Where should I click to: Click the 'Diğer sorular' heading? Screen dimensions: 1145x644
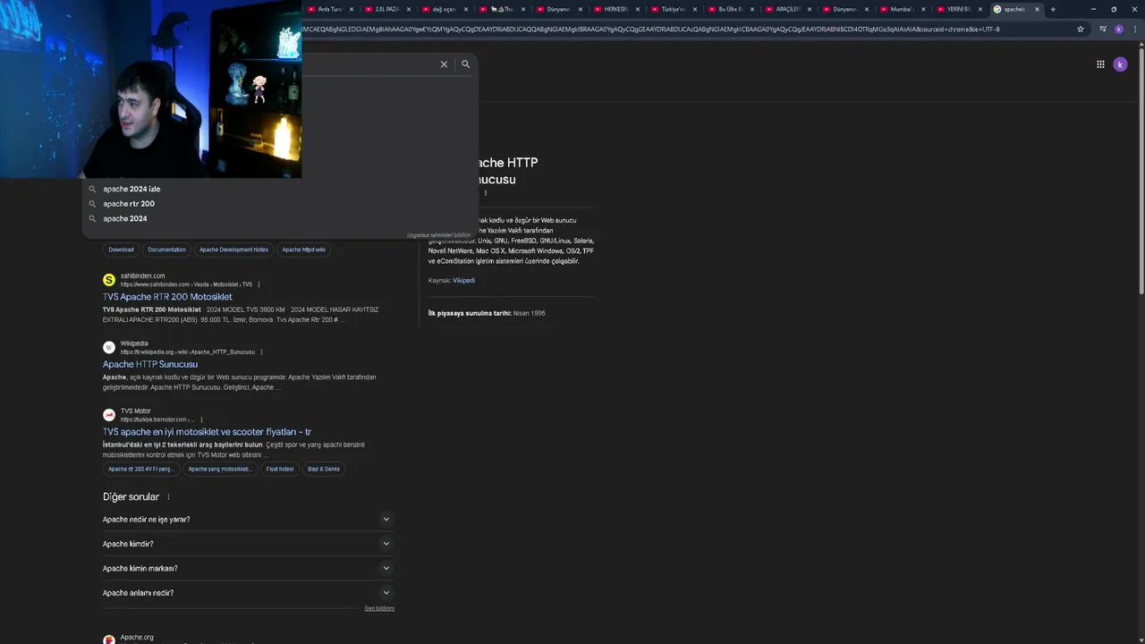(131, 497)
